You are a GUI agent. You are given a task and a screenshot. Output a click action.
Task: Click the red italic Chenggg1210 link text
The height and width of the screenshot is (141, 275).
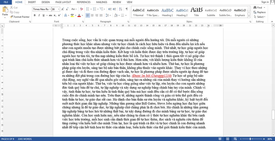[x=152, y=75]
